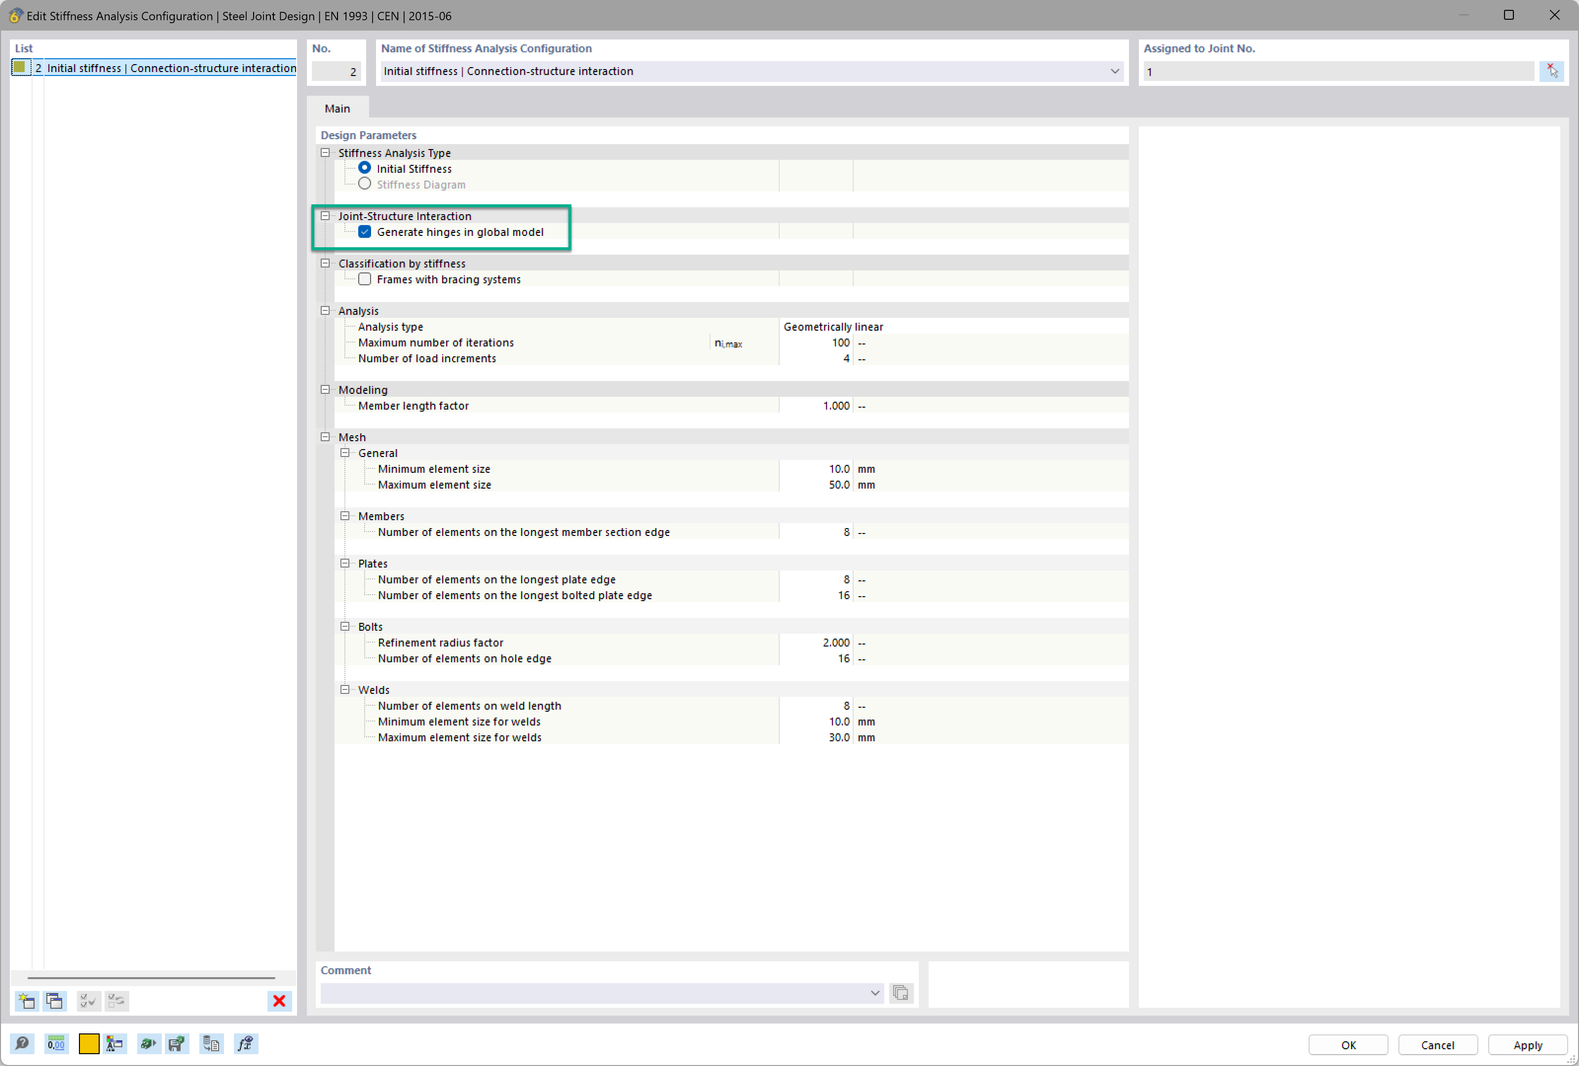
Task: Click the yellow color swatch
Action: (x=89, y=1044)
